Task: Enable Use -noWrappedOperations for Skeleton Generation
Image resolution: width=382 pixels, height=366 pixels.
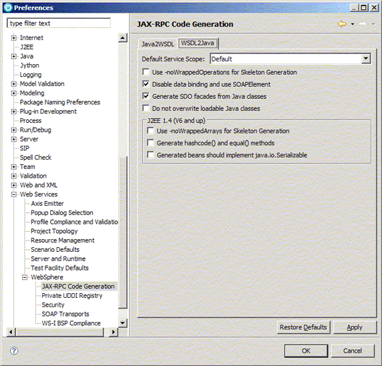Action: click(146, 72)
